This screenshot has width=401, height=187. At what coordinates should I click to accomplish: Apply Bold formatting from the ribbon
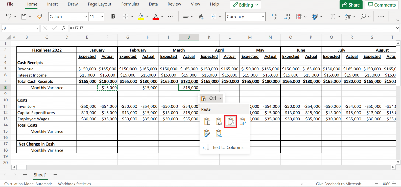click(x=113, y=16)
